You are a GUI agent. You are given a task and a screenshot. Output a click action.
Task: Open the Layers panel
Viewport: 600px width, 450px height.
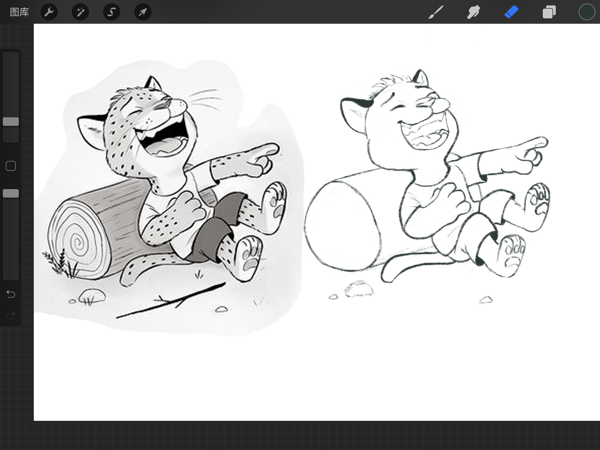tap(549, 12)
